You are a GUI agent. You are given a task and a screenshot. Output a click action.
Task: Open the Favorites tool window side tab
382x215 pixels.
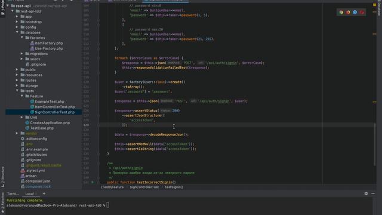(x=2, y=202)
